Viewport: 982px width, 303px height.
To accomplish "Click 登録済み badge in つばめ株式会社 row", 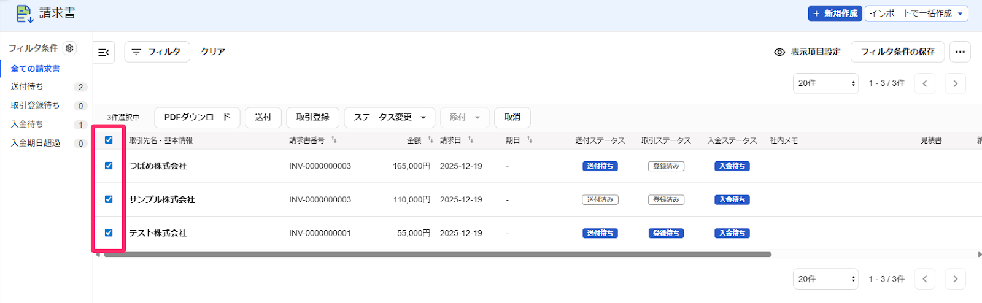I will pos(667,166).
